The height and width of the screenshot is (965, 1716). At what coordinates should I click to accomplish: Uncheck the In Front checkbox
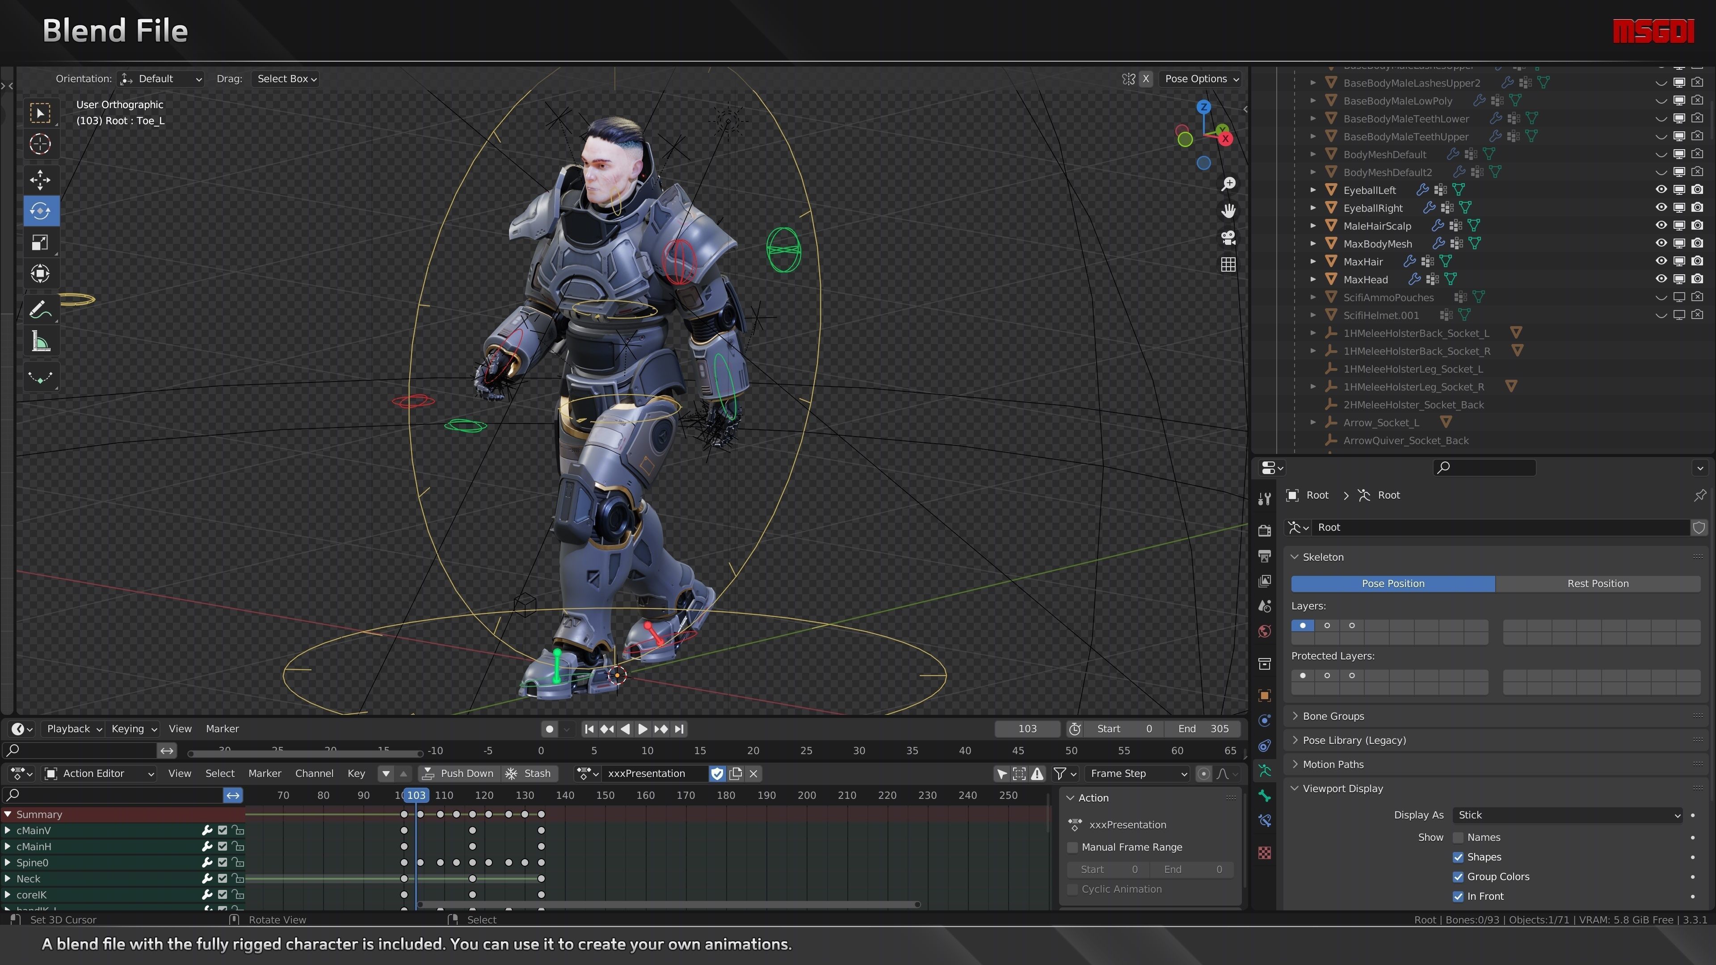[x=1458, y=896]
